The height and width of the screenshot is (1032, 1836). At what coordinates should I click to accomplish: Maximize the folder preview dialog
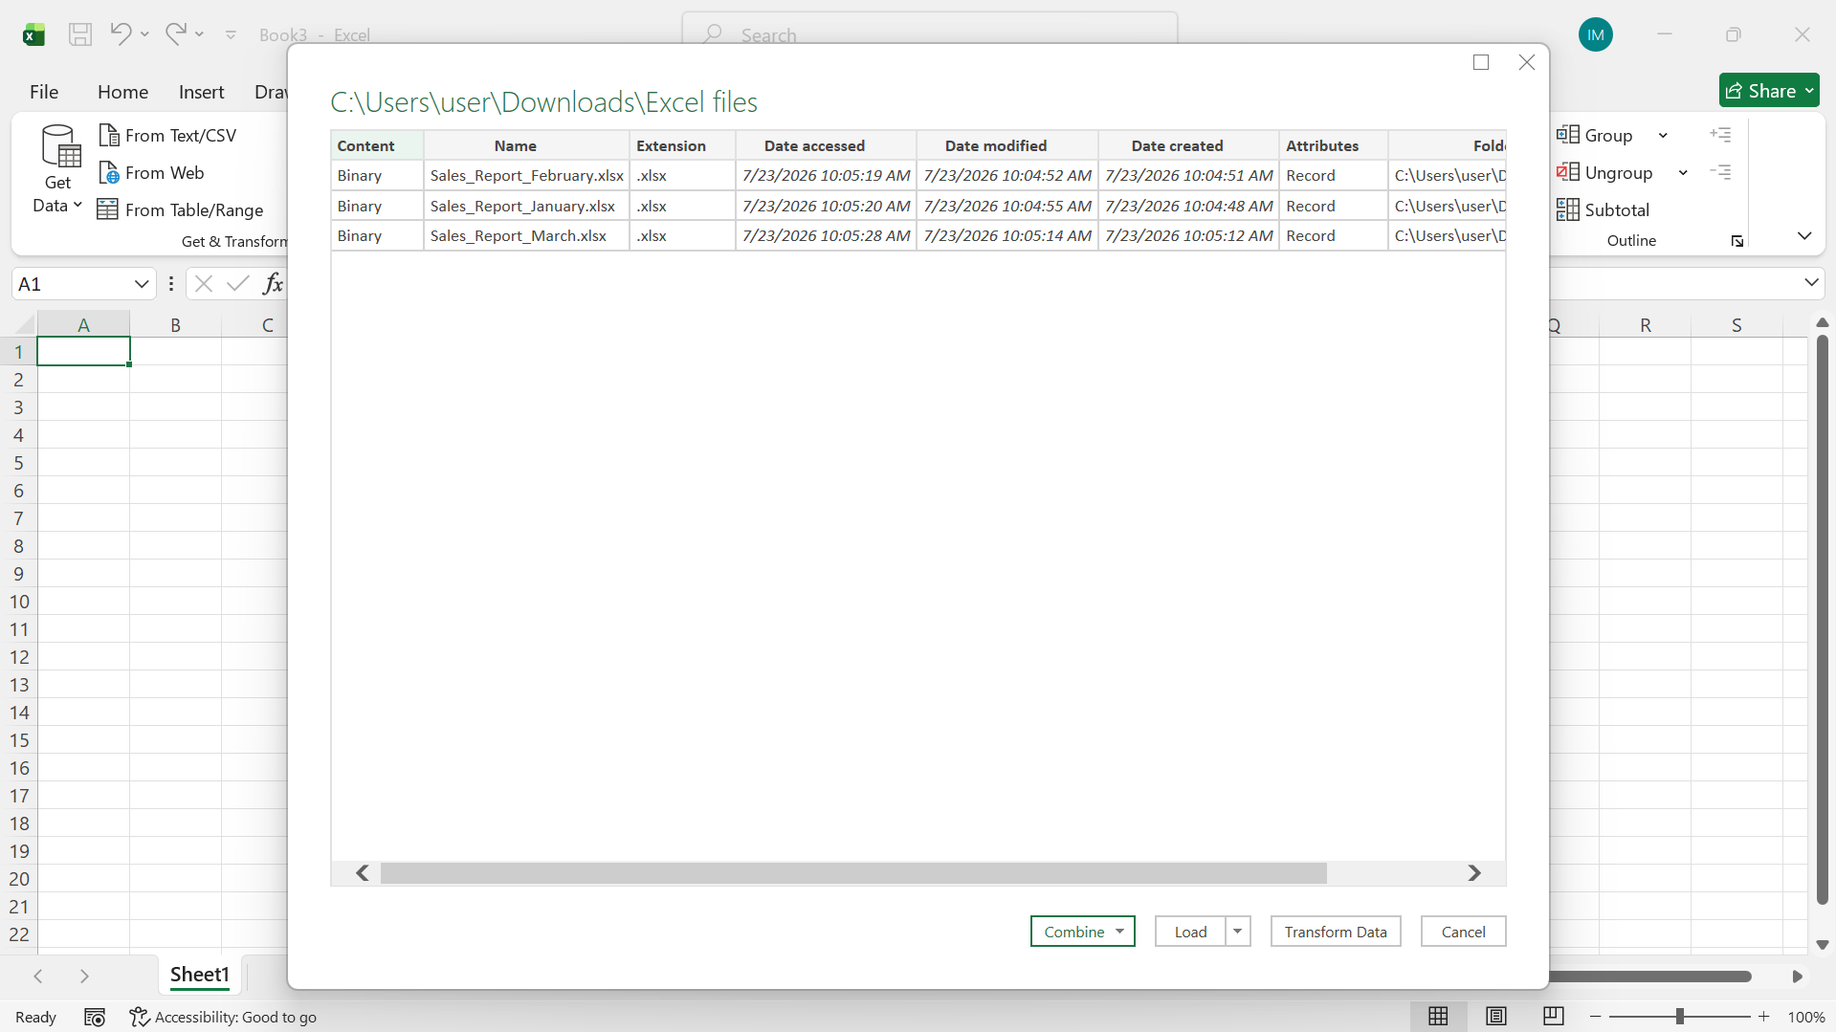tap(1481, 62)
